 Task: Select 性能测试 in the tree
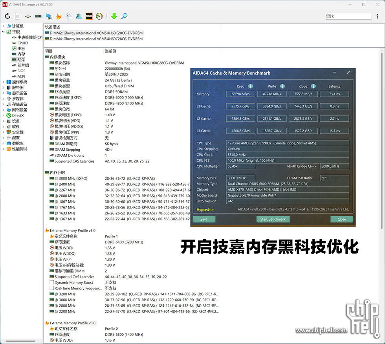(17, 149)
